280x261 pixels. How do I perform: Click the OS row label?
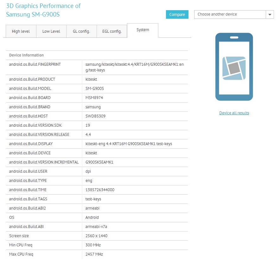tap(12, 218)
